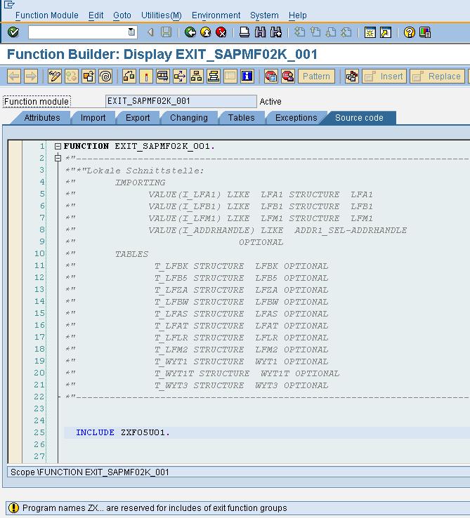Click the Activate matchstick icon
Screen dimensions: 470x518
tap(146, 77)
